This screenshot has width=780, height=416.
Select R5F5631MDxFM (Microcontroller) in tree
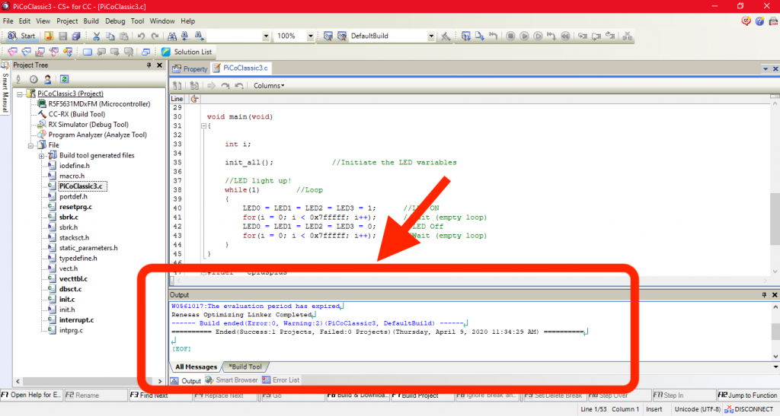pos(99,103)
